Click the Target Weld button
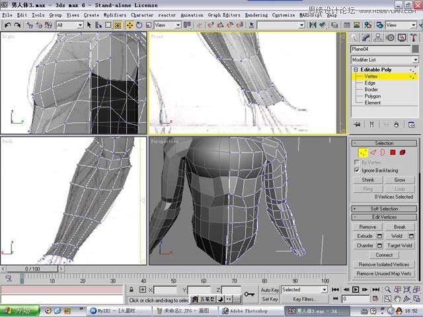This screenshot has width=423, height=317. coord(399,246)
